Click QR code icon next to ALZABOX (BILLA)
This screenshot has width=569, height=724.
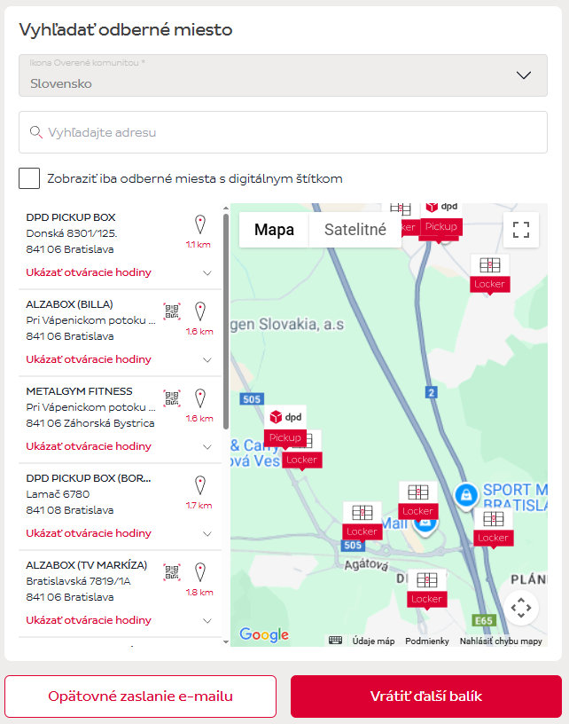tap(171, 311)
